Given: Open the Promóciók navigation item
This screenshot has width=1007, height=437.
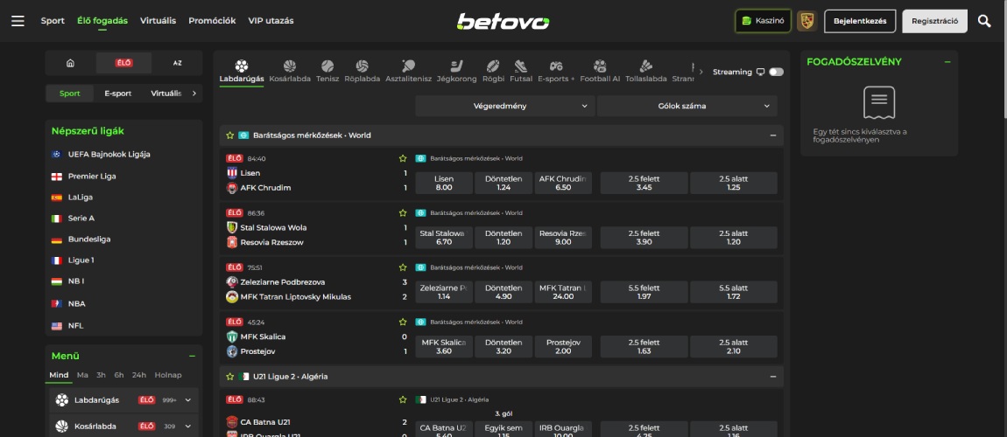Looking at the screenshot, I should coord(212,20).
